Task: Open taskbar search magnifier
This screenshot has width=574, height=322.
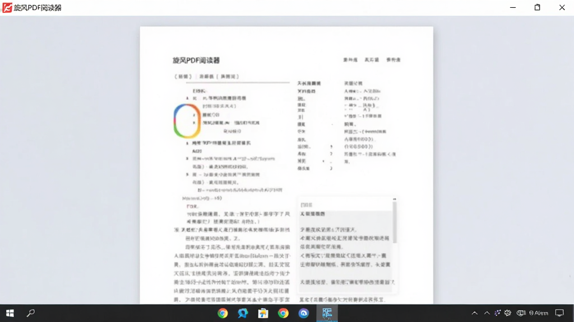Action: coord(31,313)
